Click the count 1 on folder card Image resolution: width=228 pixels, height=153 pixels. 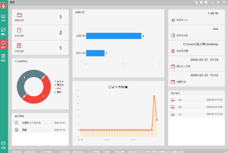click(60, 17)
